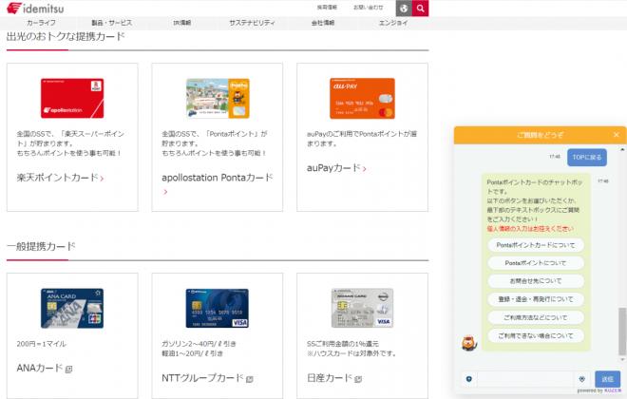
Task: Click the idemitsu logo
Action: (x=35, y=8)
